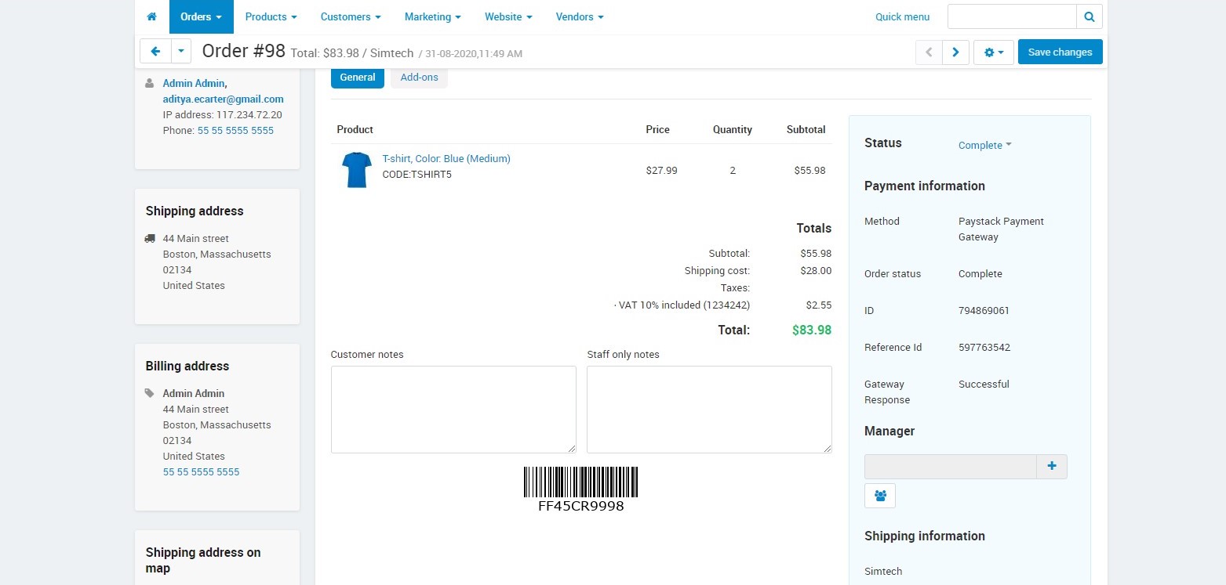The image size is (1226, 585).
Task: Click the user group icon button
Action: click(880, 496)
